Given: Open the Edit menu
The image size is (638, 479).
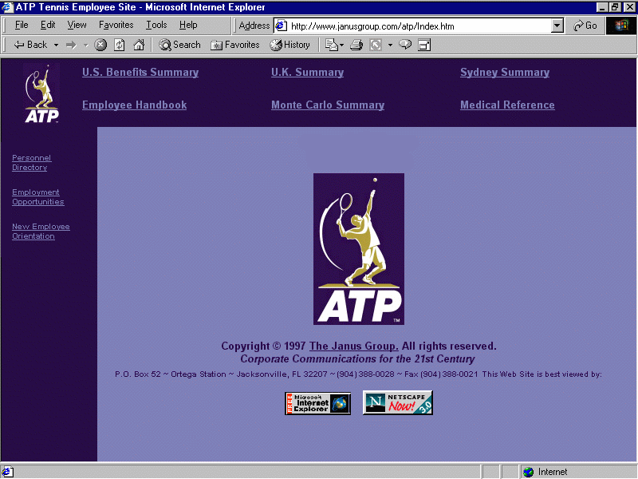Looking at the screenshot, I should (48, 26).
